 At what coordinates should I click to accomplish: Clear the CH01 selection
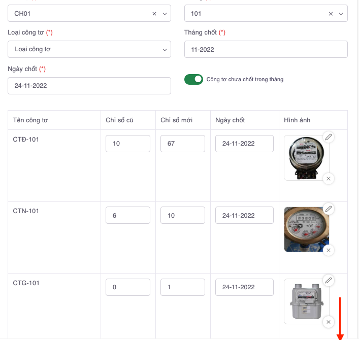[x=154, y=14]
